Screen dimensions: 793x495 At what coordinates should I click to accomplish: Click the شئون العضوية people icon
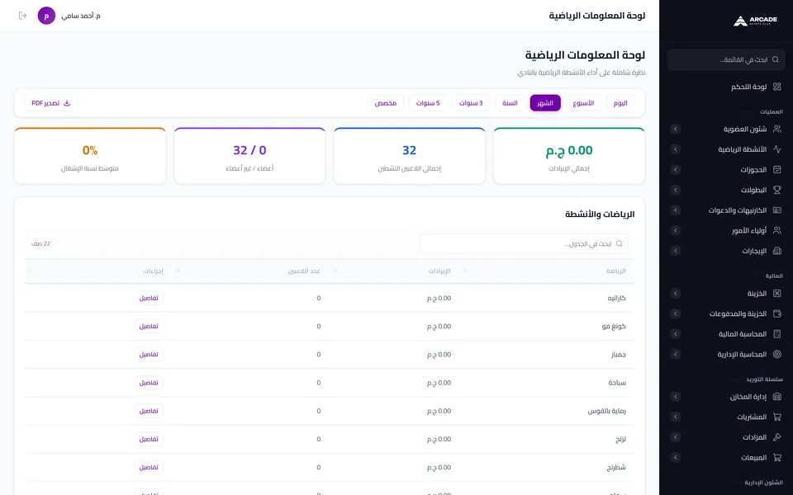tap(777, 129)
